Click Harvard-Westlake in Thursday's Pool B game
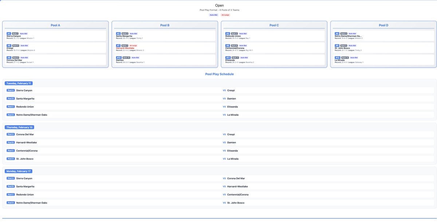The height and width of the screenshot is (223, 437). (x=27, y=143)
